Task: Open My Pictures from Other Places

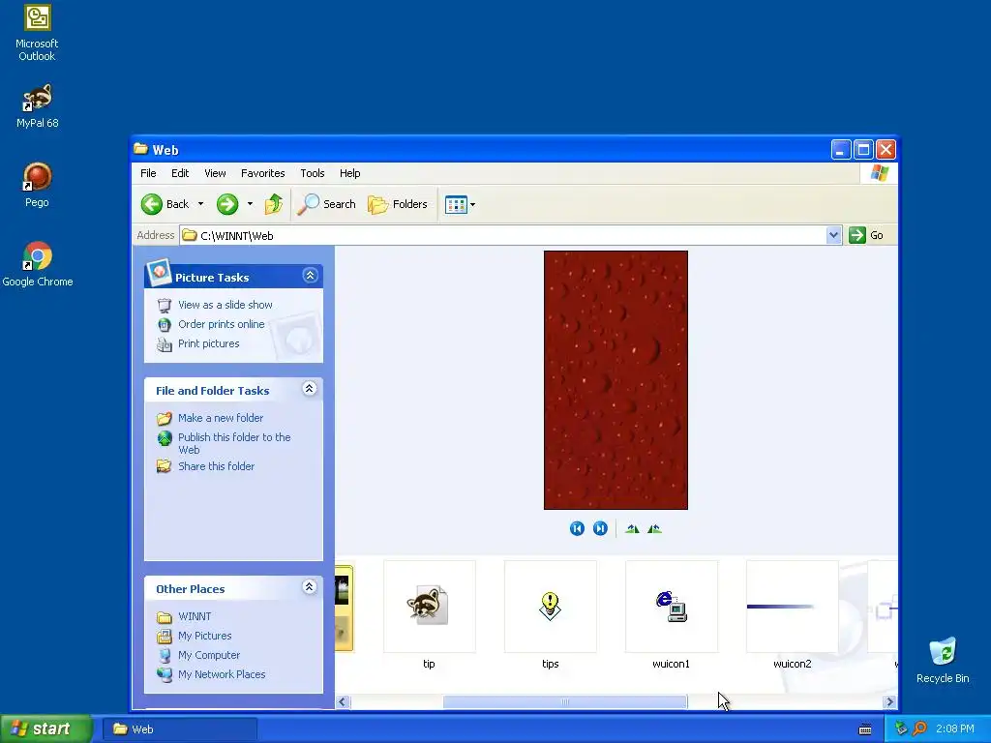Action: [x=205, y=636]
